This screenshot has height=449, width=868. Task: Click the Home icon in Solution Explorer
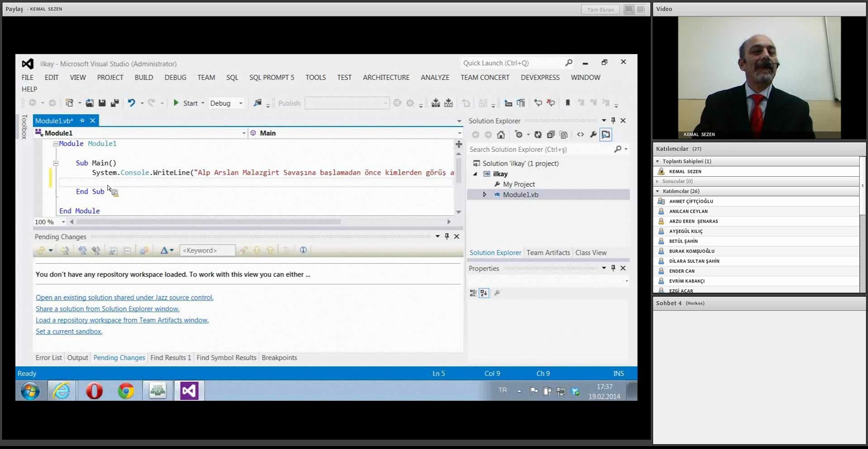(x=501, y=135)
